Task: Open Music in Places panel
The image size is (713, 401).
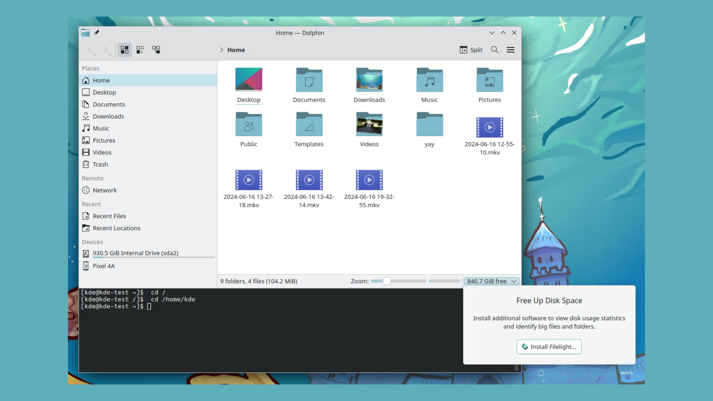Action: 148,128
